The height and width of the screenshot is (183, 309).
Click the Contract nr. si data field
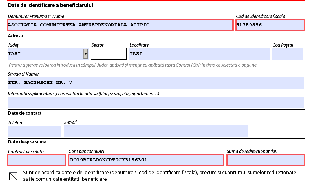coord(37,160)
